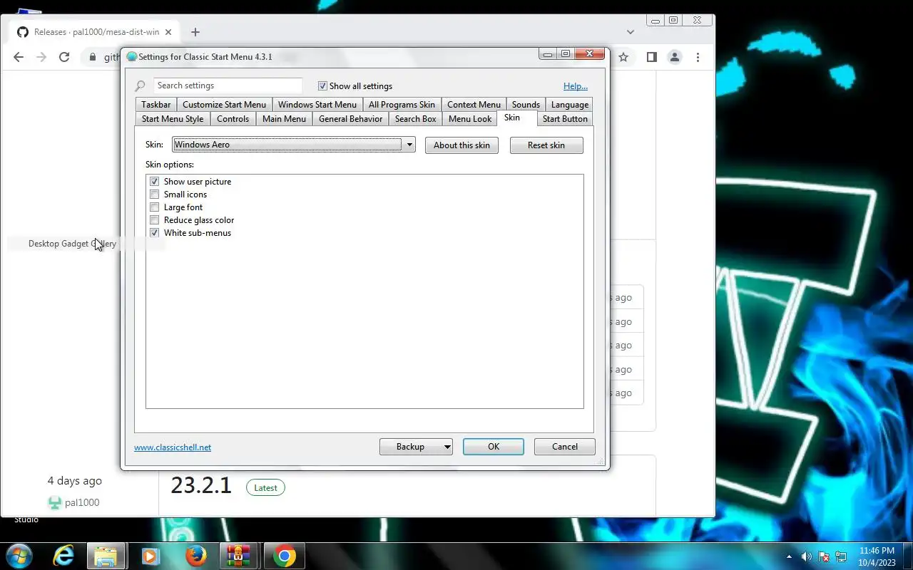Image resolution: width=913 pixels, height=570 pixels.
Task: Switch to the General Behavior tab
Action: 350,119
